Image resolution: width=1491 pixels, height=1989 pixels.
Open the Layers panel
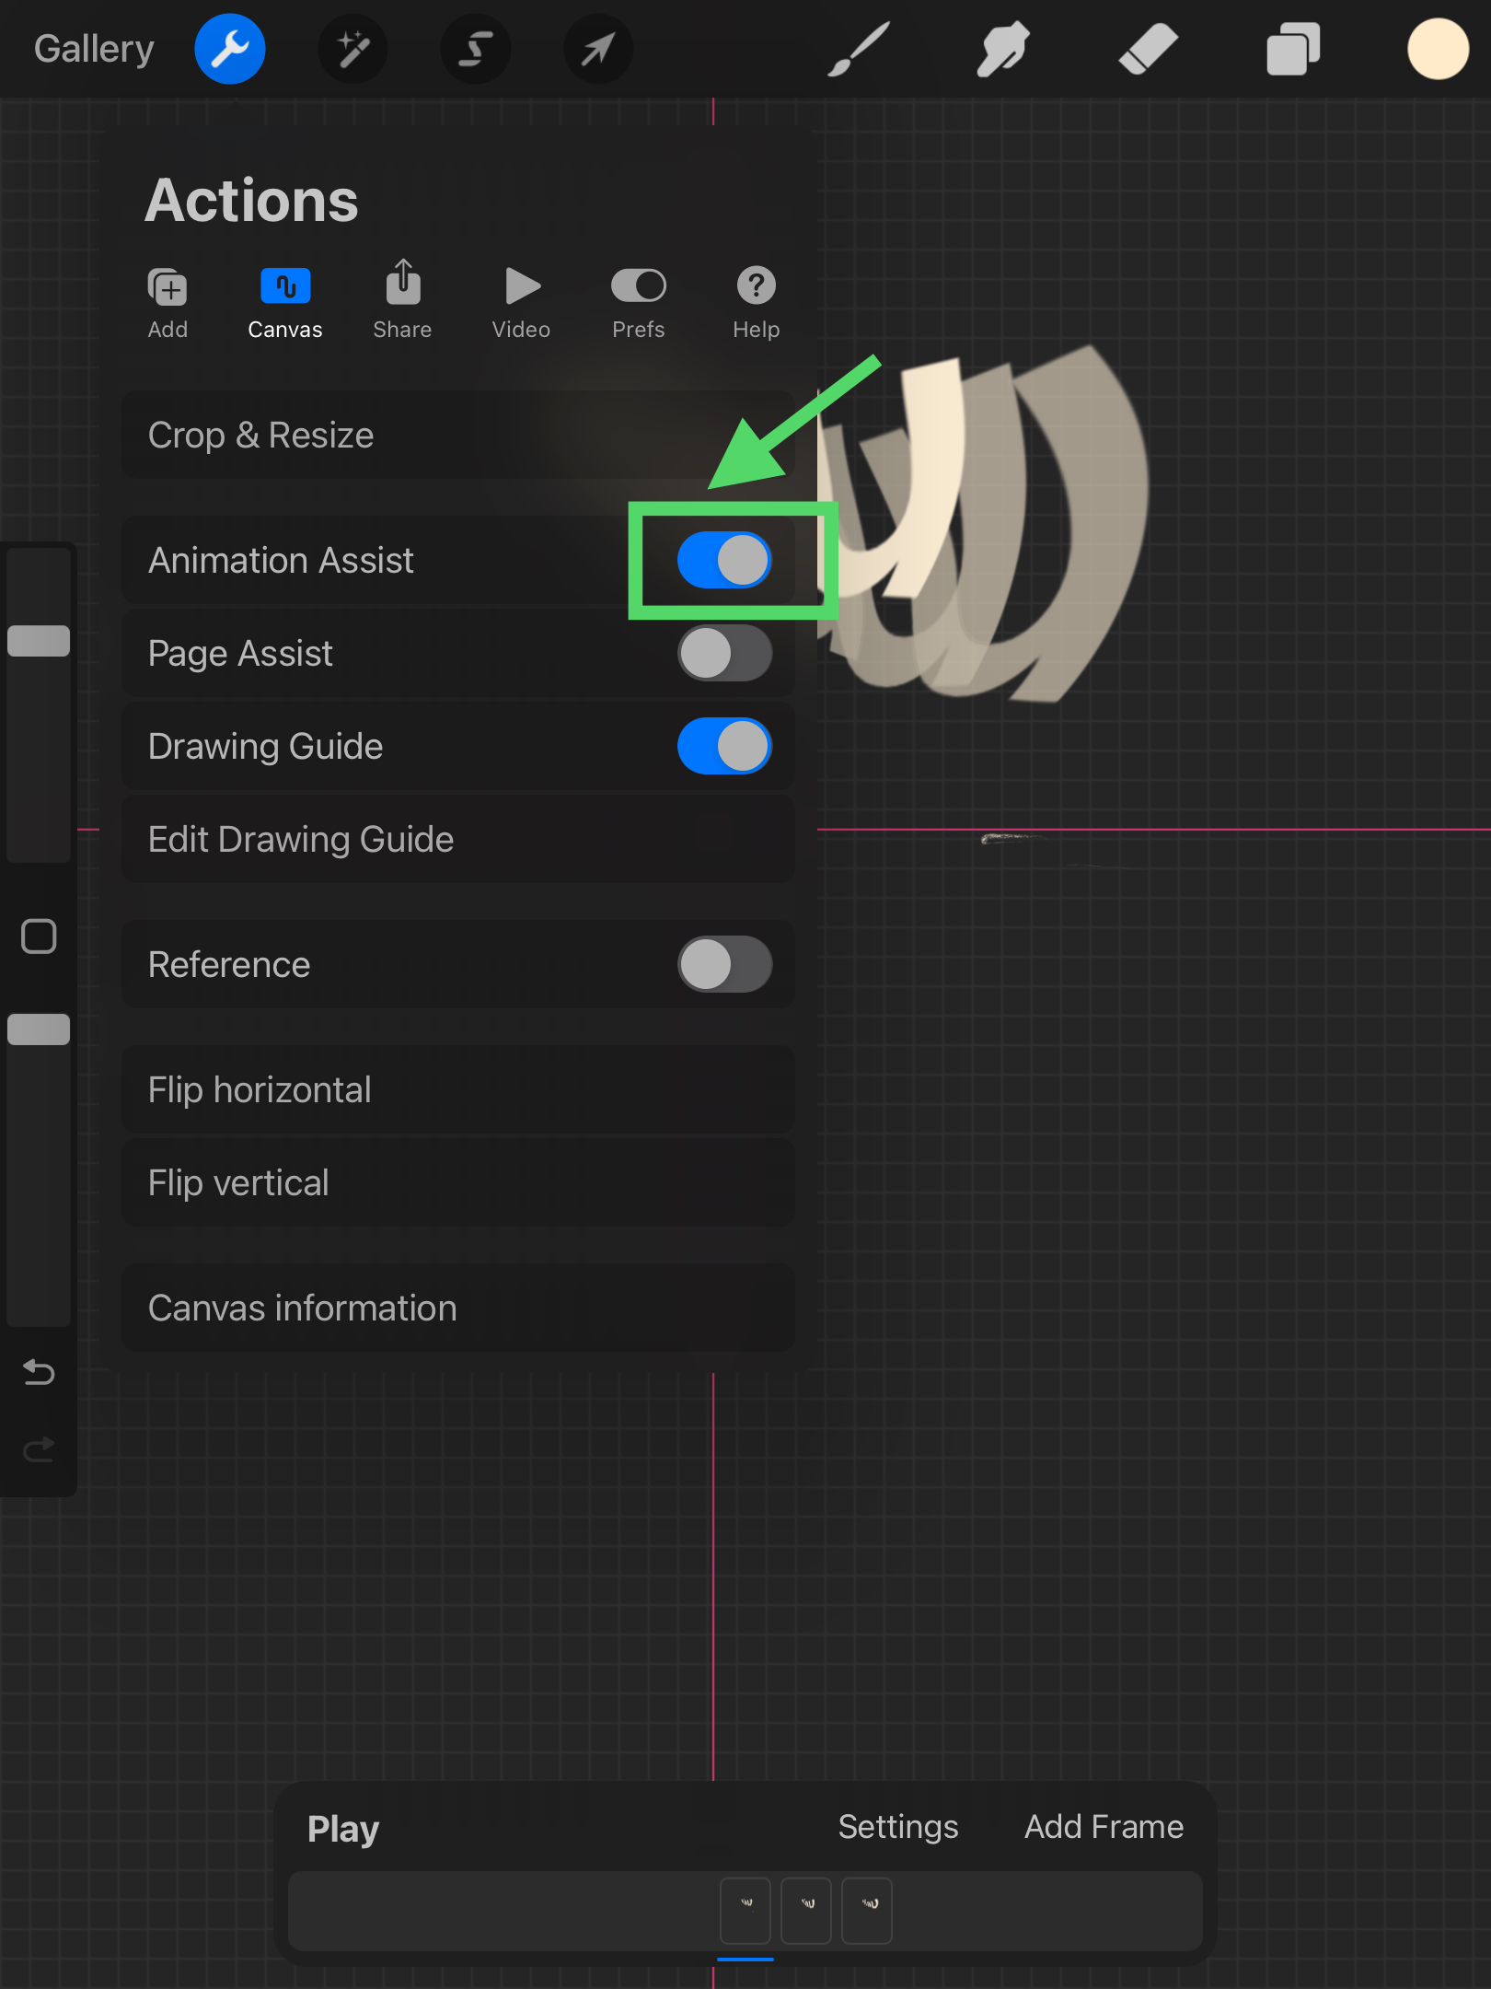pyautogui.click(x=1292, y=50)
